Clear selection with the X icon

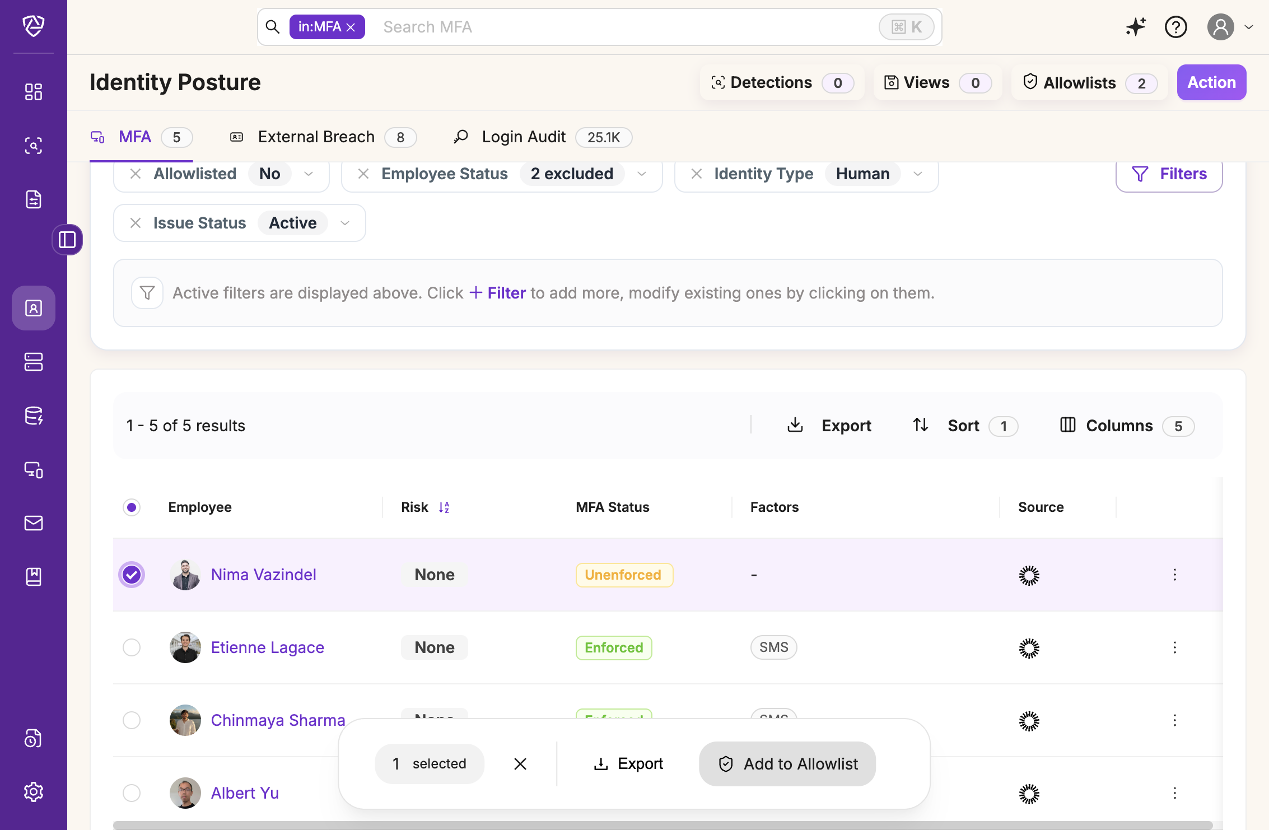[x=520, y=764]
